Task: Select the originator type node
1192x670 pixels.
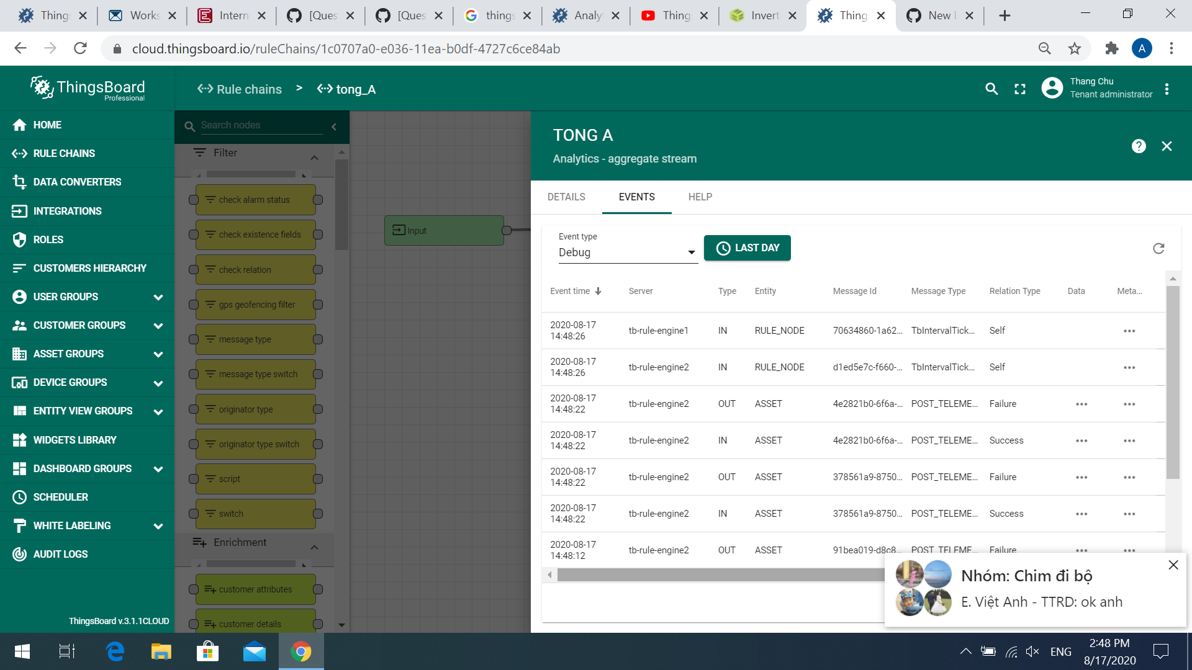Action: tap(256, 409)
